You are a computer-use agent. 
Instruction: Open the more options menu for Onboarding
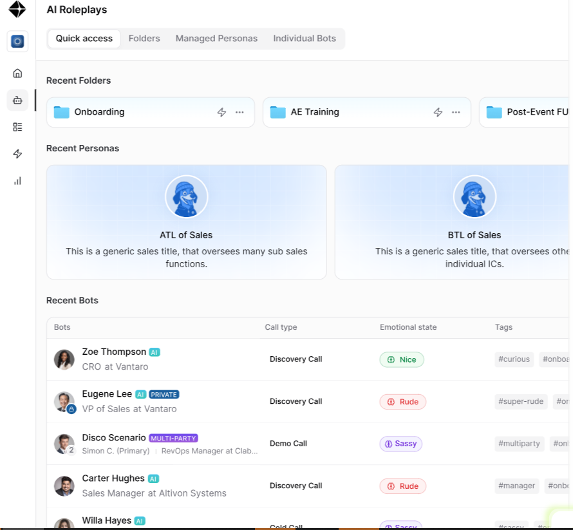click(240, 112)
